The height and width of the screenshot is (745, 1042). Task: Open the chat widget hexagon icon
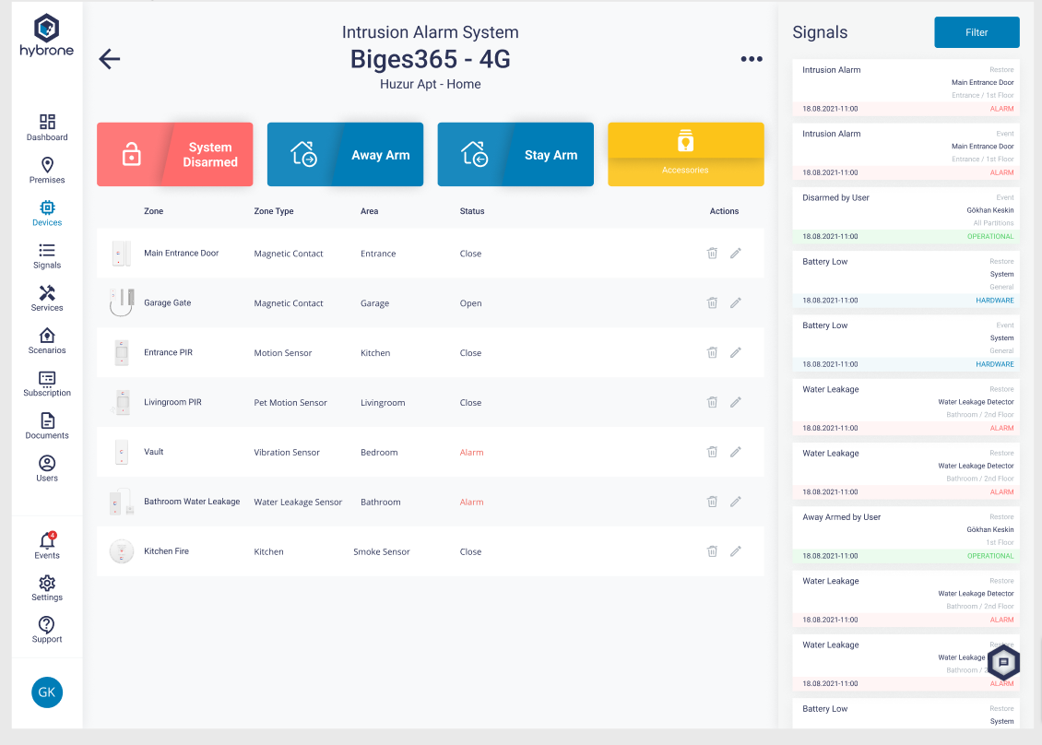coord(1003,663)
